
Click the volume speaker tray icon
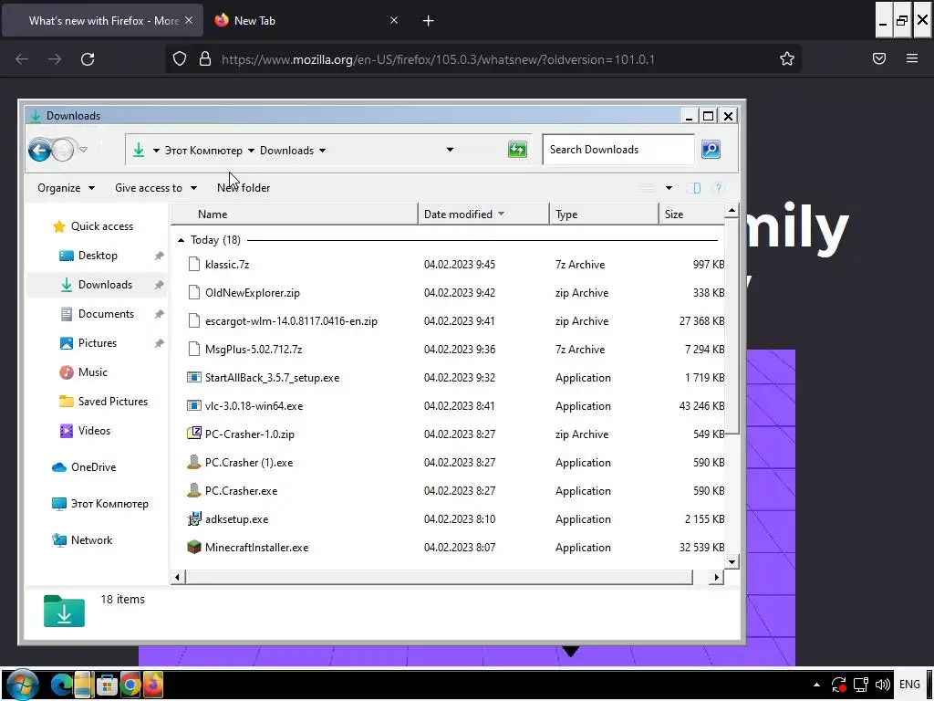[882, 685]
